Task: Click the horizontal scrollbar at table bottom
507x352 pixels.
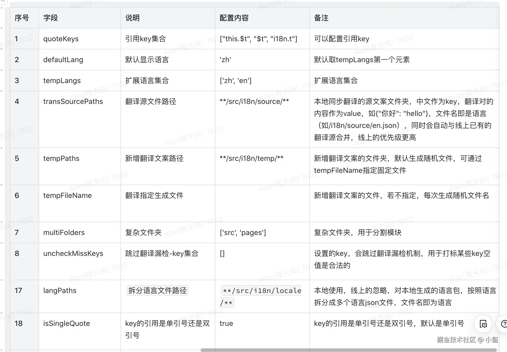Action: (x=348, y=350)
